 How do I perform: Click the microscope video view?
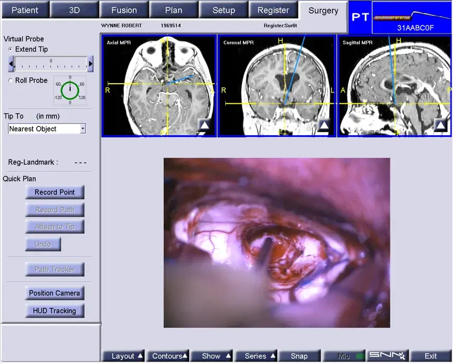tap(277, 243)
